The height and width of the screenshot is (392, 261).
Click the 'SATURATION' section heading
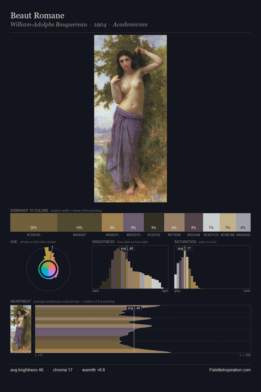[x=185, y=242]
